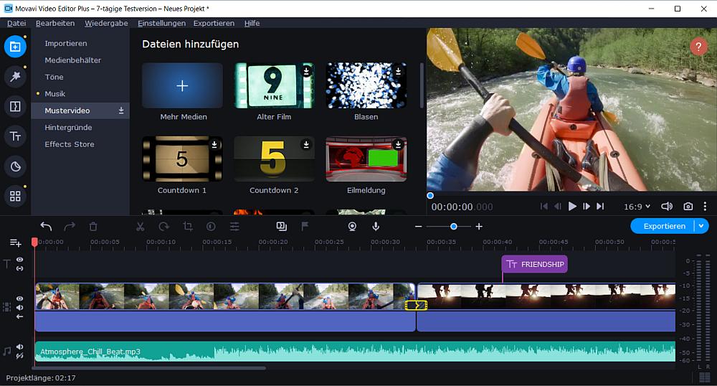Image resolution: width=717 pixels, height=386 pixels.
Task: Zoom out timeline with minus button
Action: tap(419, 227)
